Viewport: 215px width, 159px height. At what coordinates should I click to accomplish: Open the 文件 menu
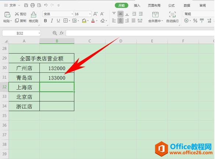click(x=13, y=6)
